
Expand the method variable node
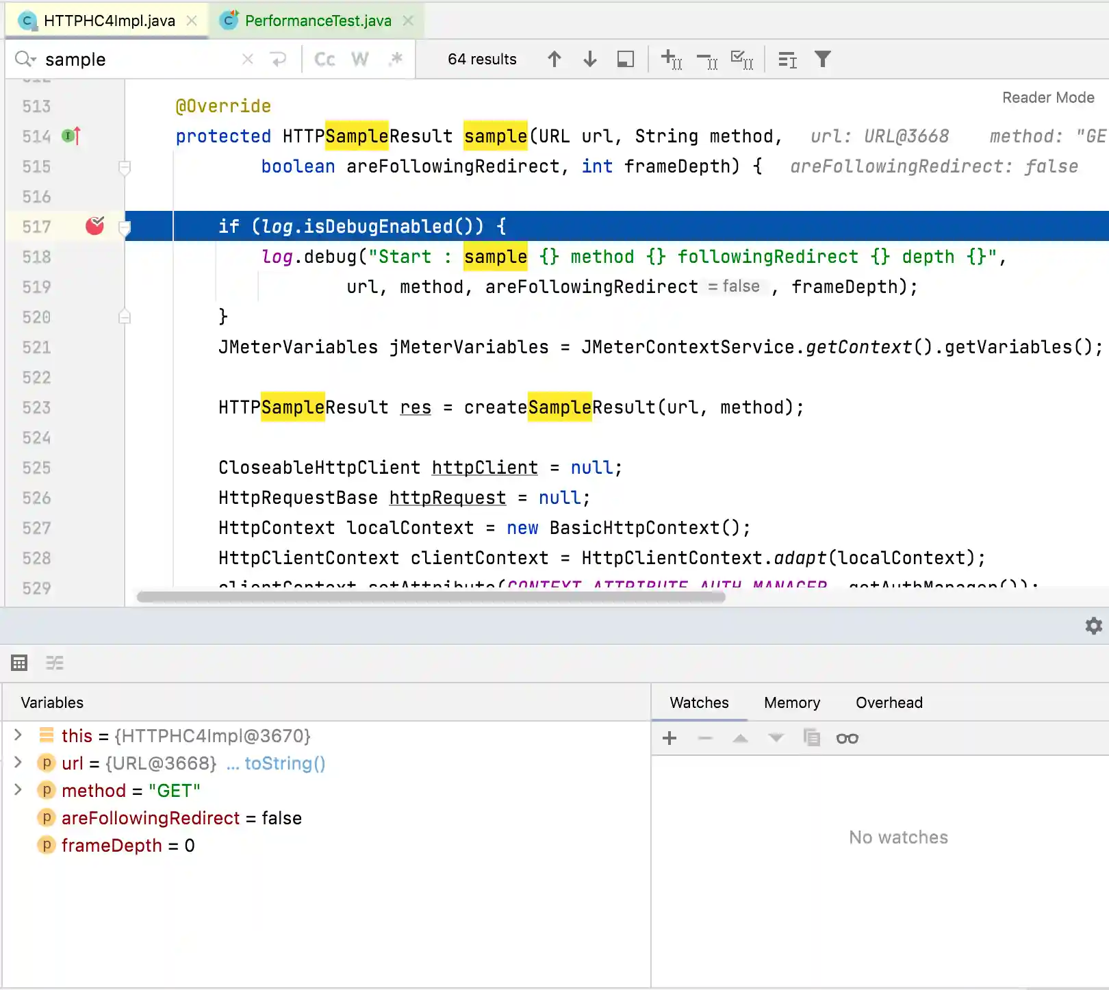coord(18,790)
